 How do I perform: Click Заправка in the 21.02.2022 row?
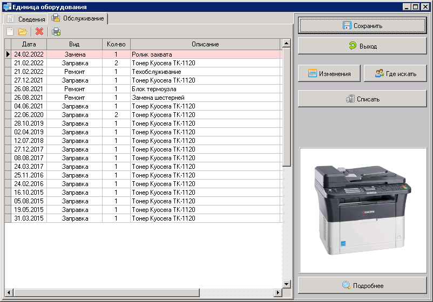pyautogui.click(x=75, y=63)
